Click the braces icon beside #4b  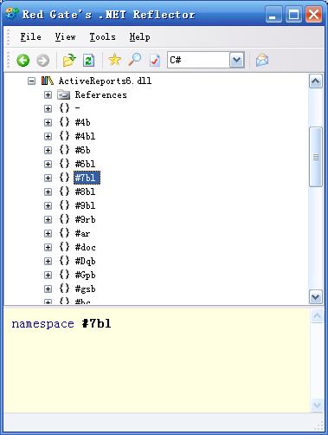[64, 122]
